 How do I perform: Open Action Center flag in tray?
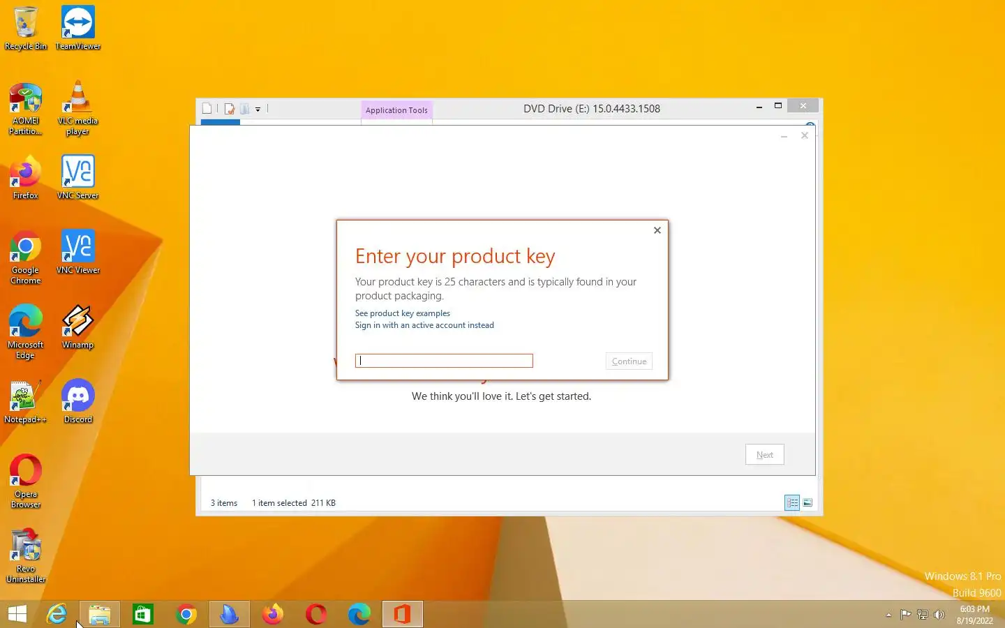[x=905, y=615]
